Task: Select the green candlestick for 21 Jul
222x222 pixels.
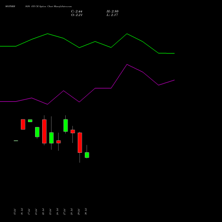Action: click(x=37, y=132)
